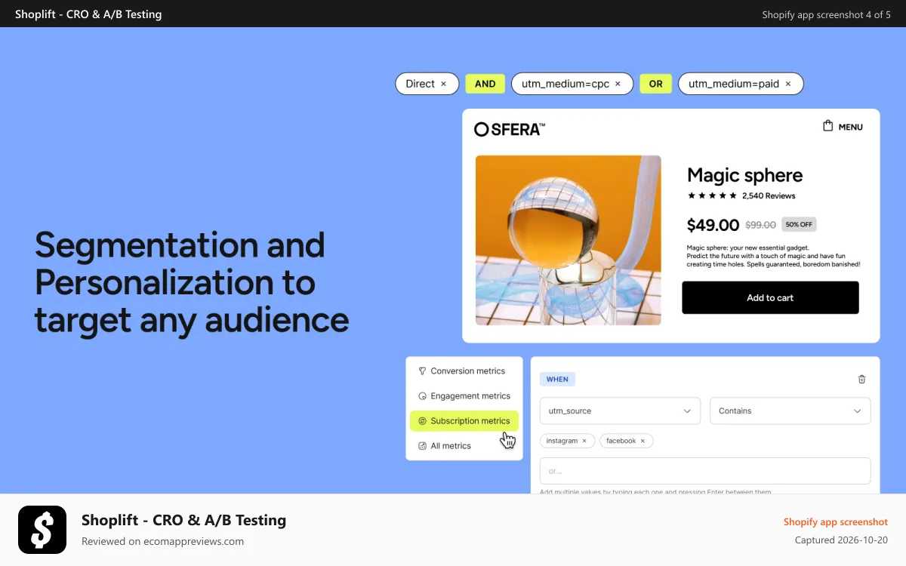Click the 'or...' value input field

pos(705,471)
